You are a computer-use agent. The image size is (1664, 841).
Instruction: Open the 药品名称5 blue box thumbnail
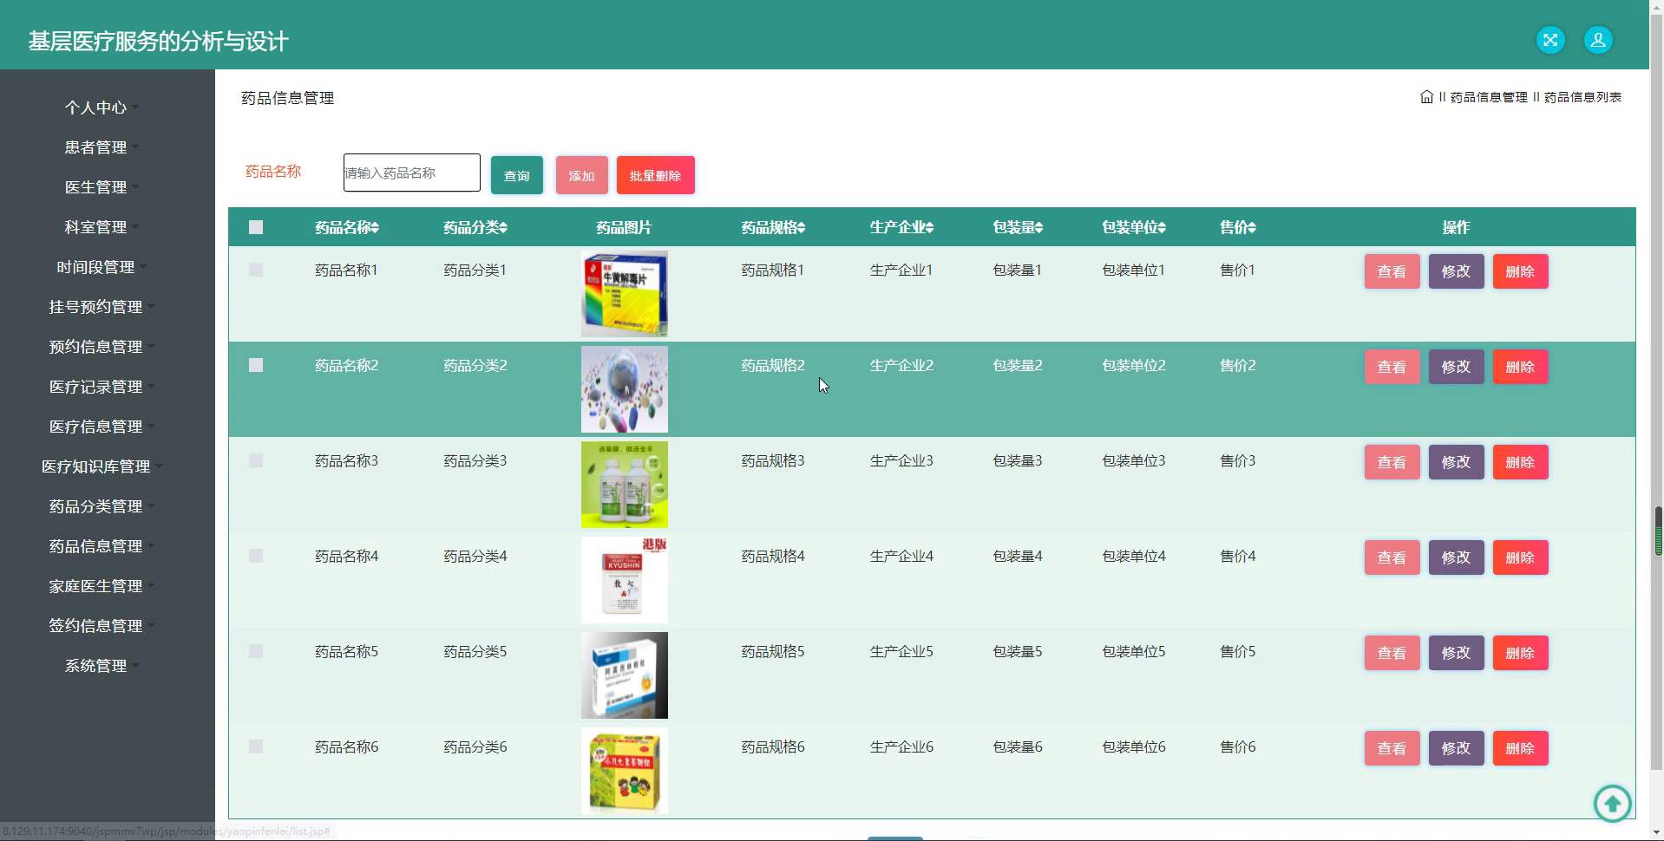click(x=625, y=675)
